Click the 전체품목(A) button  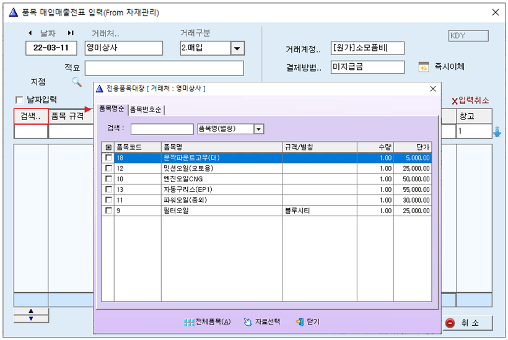pos(208,322)
